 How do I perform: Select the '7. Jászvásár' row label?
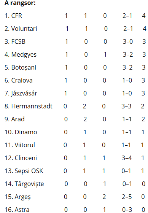21,93
